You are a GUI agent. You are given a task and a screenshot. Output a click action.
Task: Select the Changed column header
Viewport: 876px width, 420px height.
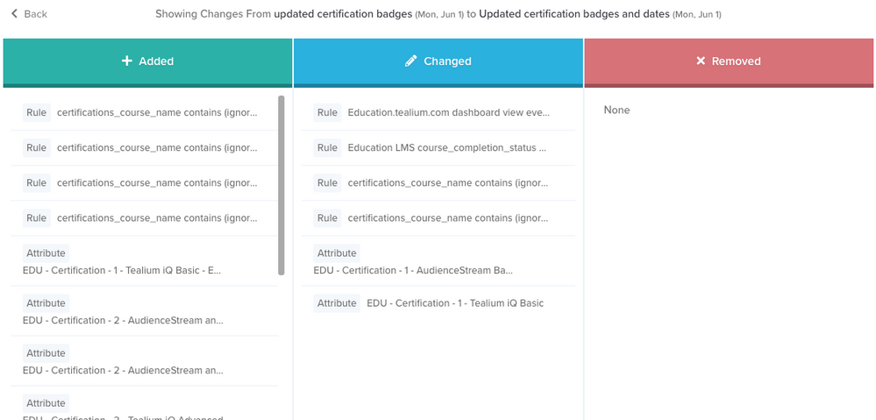(438, 61)
